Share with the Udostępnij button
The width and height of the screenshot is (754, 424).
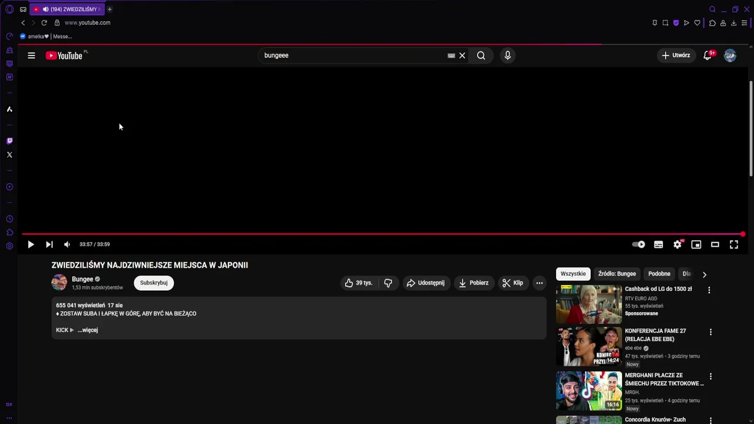pyautogui.click(x=425, y=283)
